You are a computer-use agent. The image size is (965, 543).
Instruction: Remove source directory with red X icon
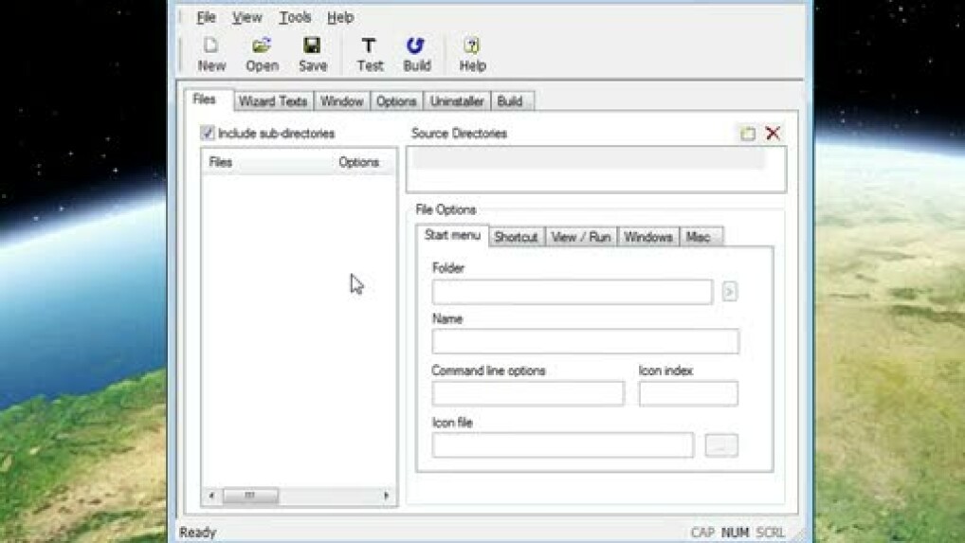[x=774, y=134]
